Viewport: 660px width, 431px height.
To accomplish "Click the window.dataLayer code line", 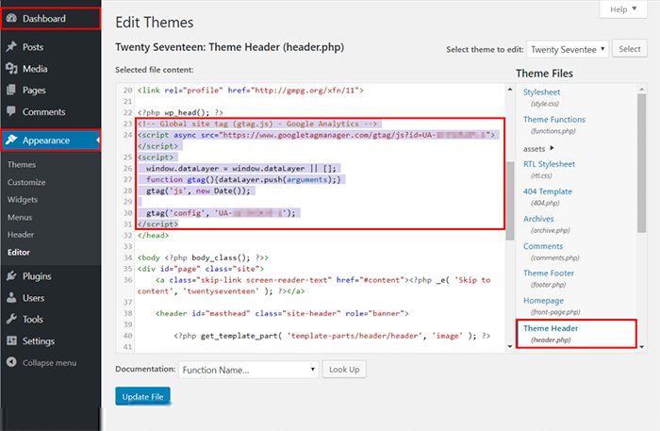I will [241, 169].
